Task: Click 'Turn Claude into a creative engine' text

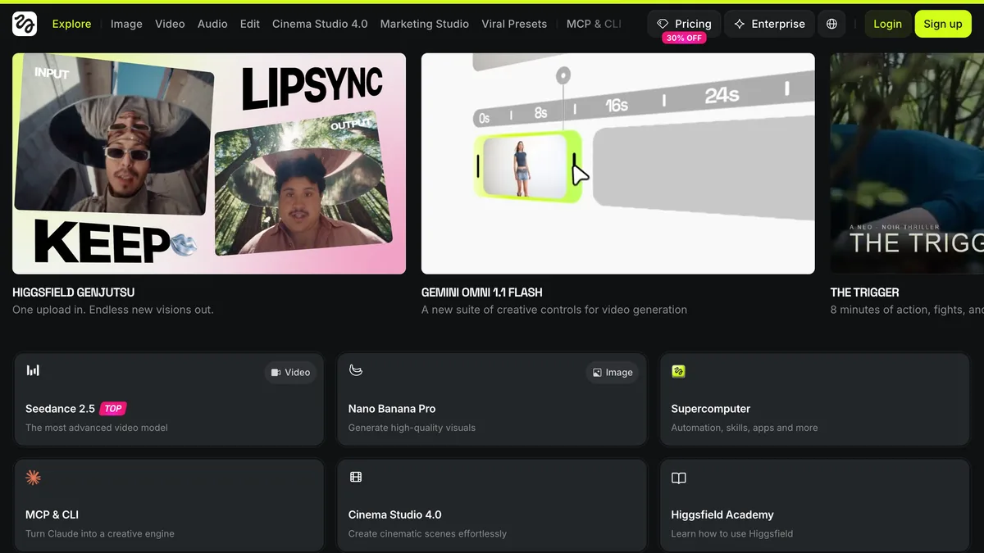Action: tap(100, 533)
